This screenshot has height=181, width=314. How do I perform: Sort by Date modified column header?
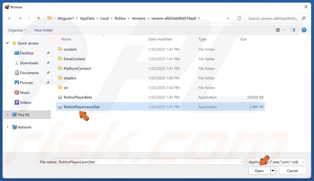tap(160, 39)
